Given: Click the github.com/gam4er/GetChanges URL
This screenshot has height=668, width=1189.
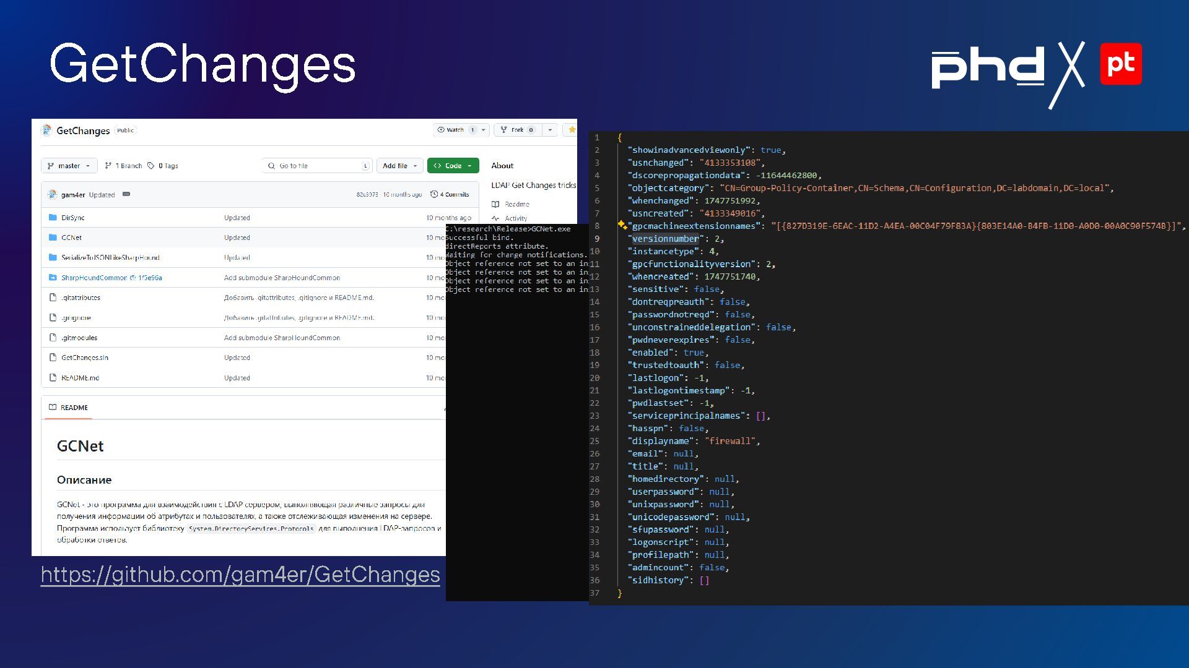Looking at the screenshot, I should coord(240,575).
